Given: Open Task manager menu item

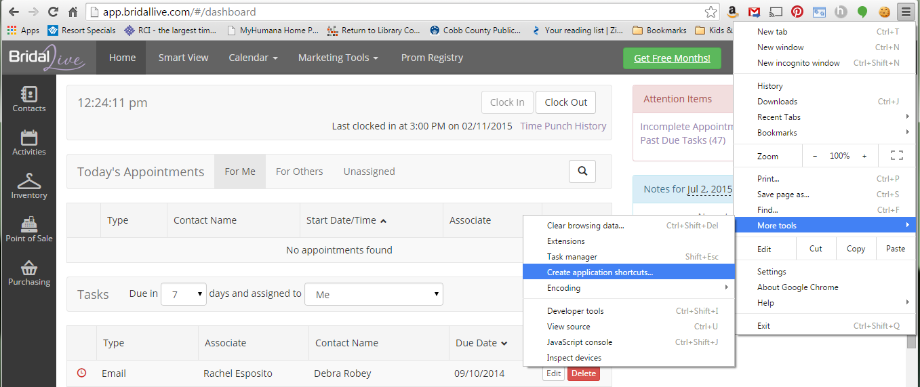Looking at the screenshot, I should coord(628,257).
